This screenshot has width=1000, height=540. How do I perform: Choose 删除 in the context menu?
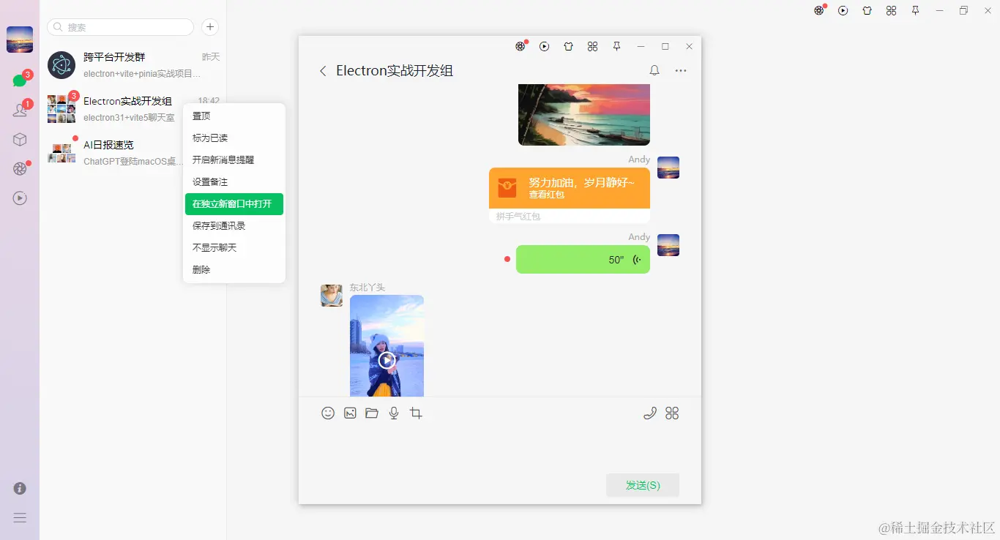[201, 269]
